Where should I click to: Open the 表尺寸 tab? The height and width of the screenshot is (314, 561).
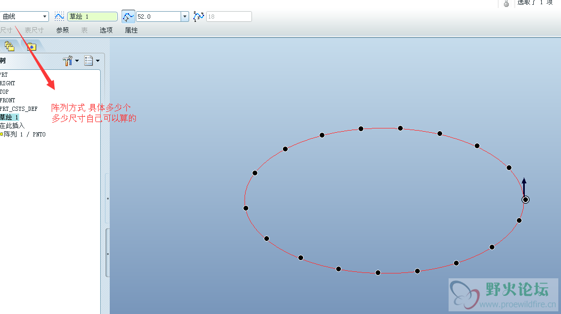(x=34, y=30)
